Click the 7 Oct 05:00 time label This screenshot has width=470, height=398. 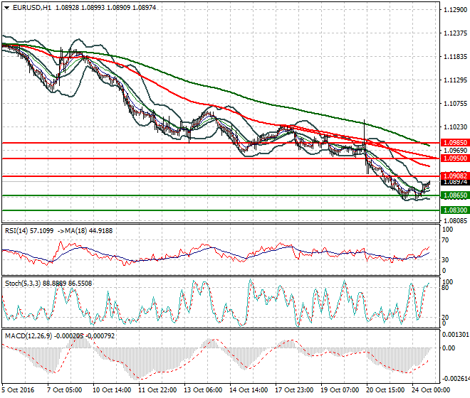[x=66, y=390]
